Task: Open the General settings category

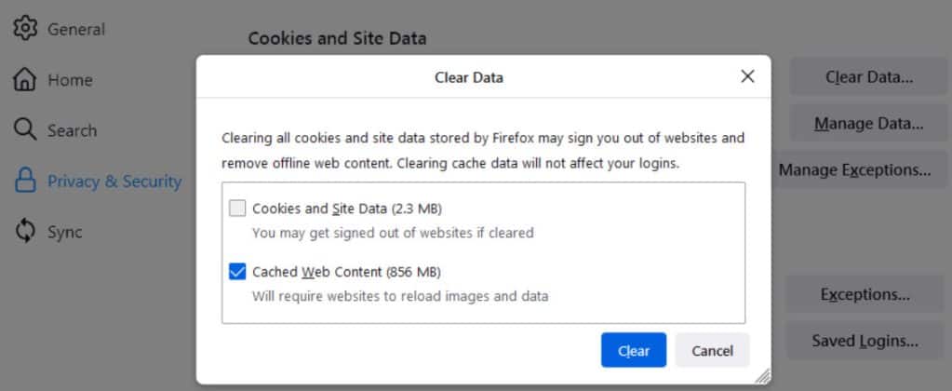Action: 76,29
